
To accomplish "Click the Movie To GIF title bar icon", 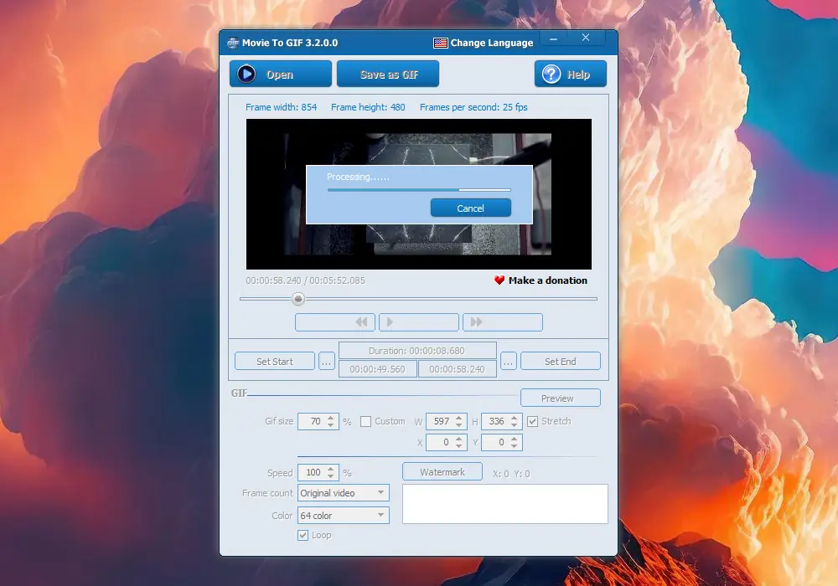I will tap(232, 42).
